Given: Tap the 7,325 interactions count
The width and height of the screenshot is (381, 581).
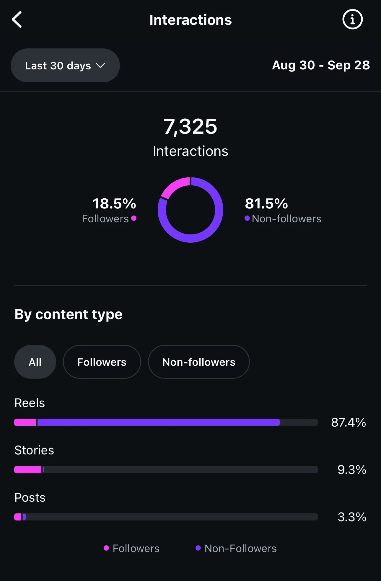Looking at the screenshot, I should (190, 127).
